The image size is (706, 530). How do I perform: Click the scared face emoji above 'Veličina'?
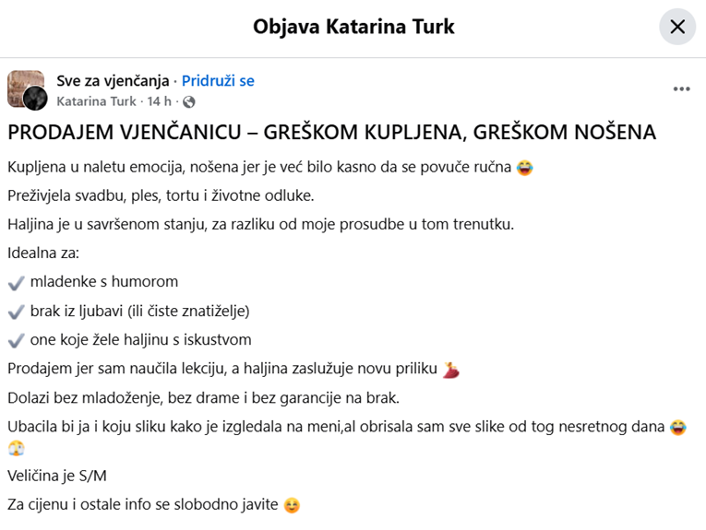point(16,449)
